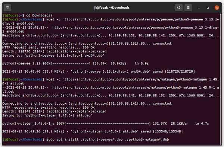Click the wget mutagen URL in command

(x=141, y=79)
